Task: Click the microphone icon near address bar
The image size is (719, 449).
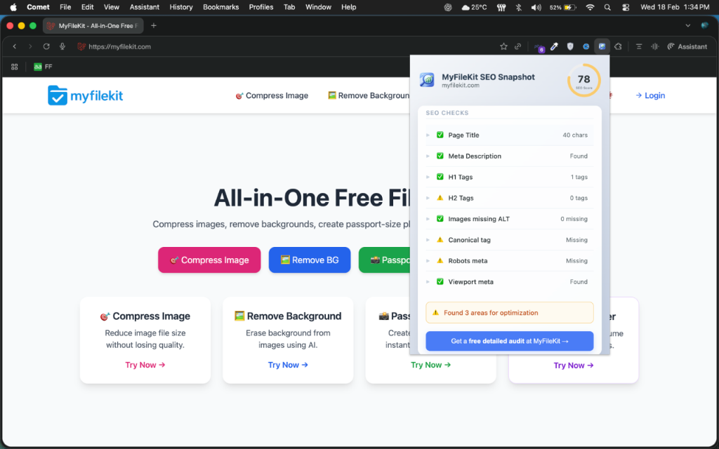Action: [x=62, y=46]
